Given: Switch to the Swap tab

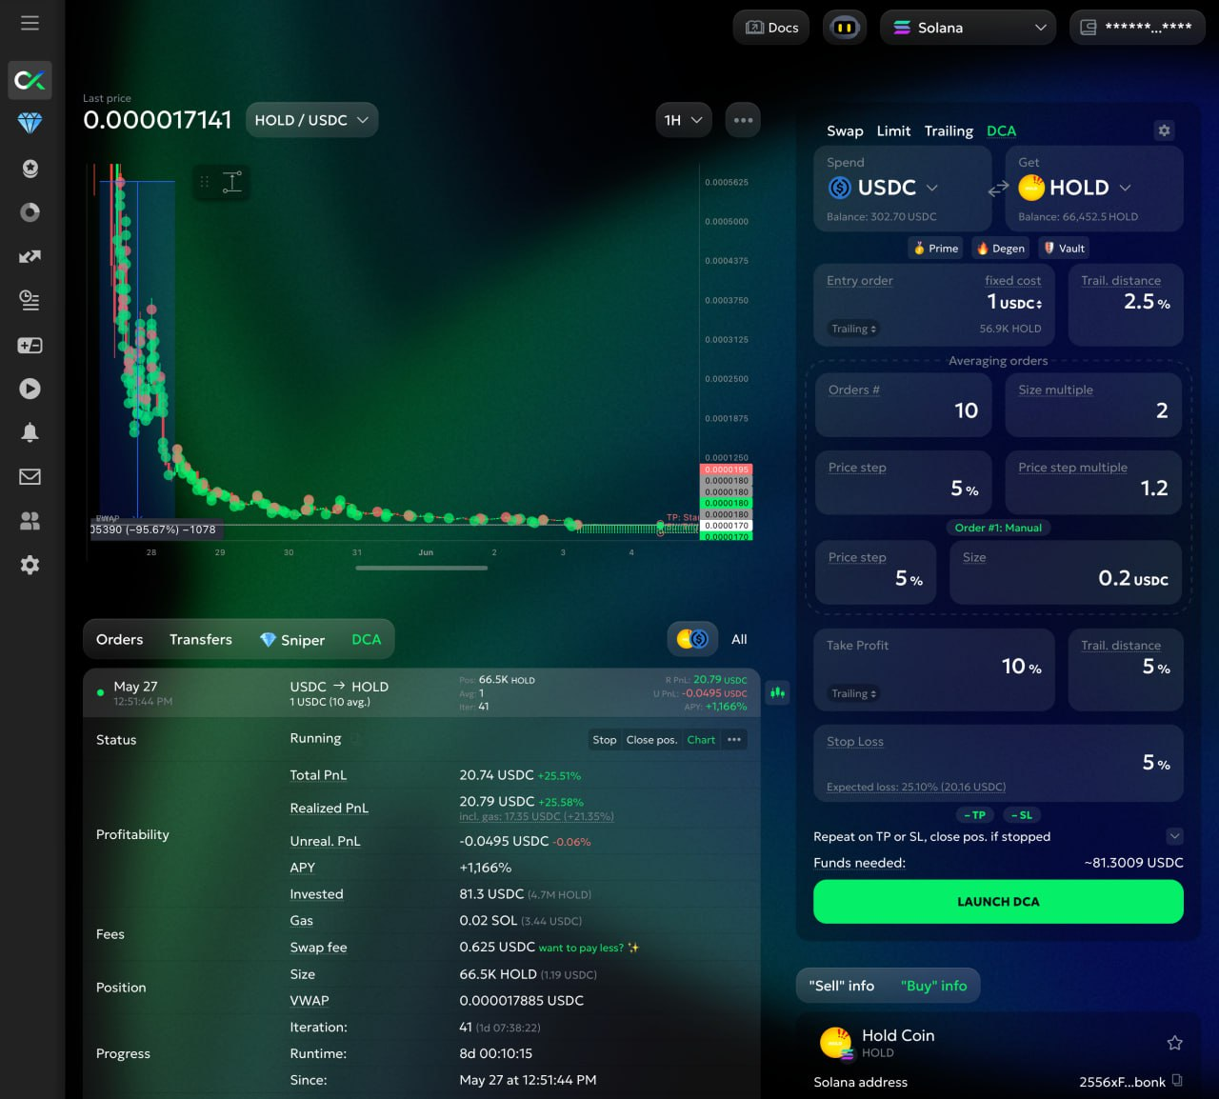Looking at the screenshot, I should pos(845,130).
